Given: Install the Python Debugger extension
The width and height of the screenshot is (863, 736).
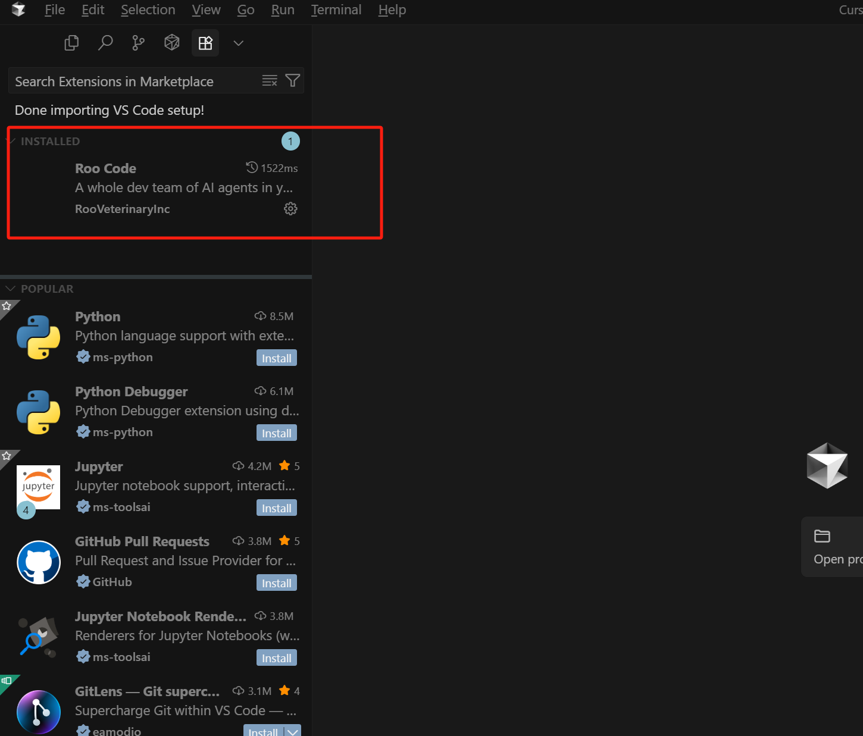Looking at the screenshot, I should tap(277, 433).
